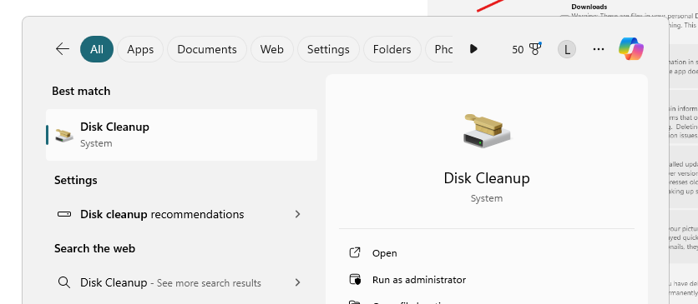The height and width of the screenshot is (304, 698).
Task: Open the Copilot icon in search panel
Action: pyautogui.click(x=630, y=49)
